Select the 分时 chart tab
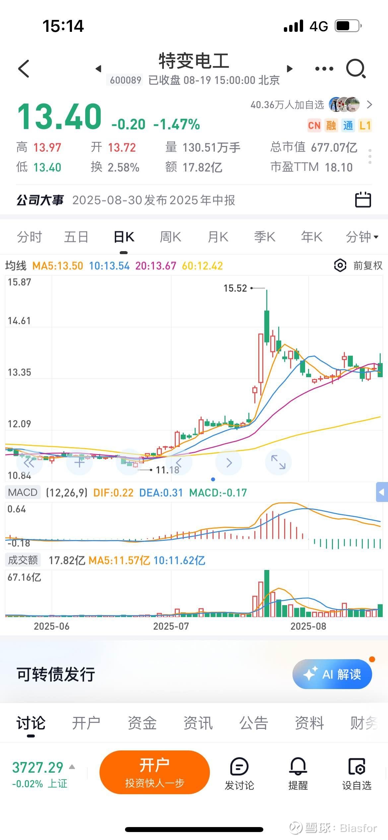388x840 pixels. click(x=30, y=237)
